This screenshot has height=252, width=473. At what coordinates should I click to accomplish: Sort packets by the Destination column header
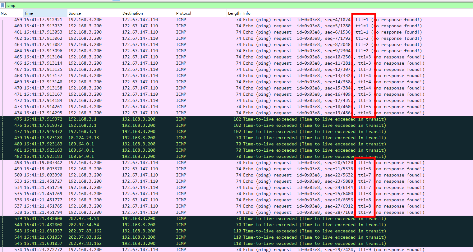(x=148, y=13)
